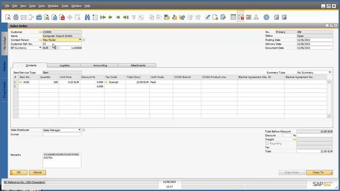Switch to the Logistics tab

click(65, 65)
